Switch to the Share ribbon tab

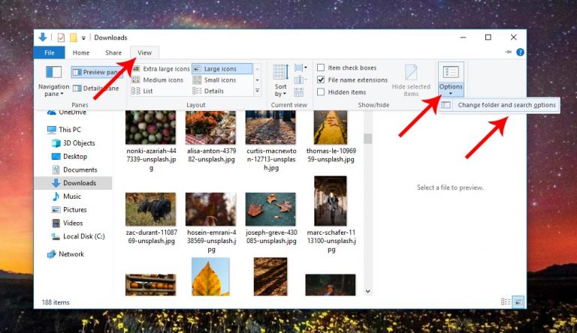113,52
